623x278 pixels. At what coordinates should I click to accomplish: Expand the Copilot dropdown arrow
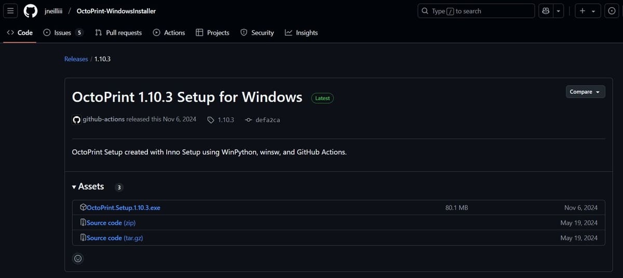(559, 11)
